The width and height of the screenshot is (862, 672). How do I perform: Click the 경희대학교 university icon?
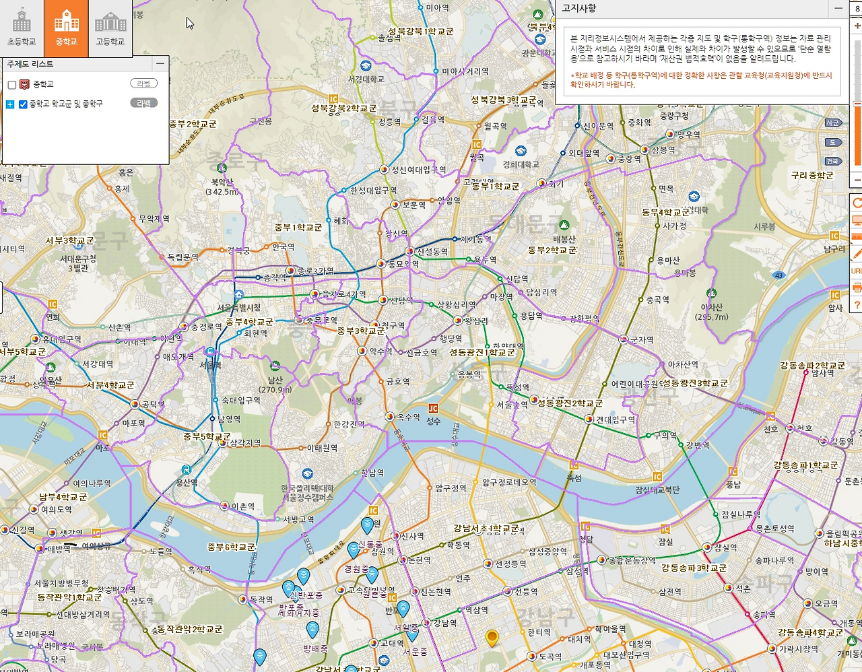pyautogui.click(x=521, y=151)
